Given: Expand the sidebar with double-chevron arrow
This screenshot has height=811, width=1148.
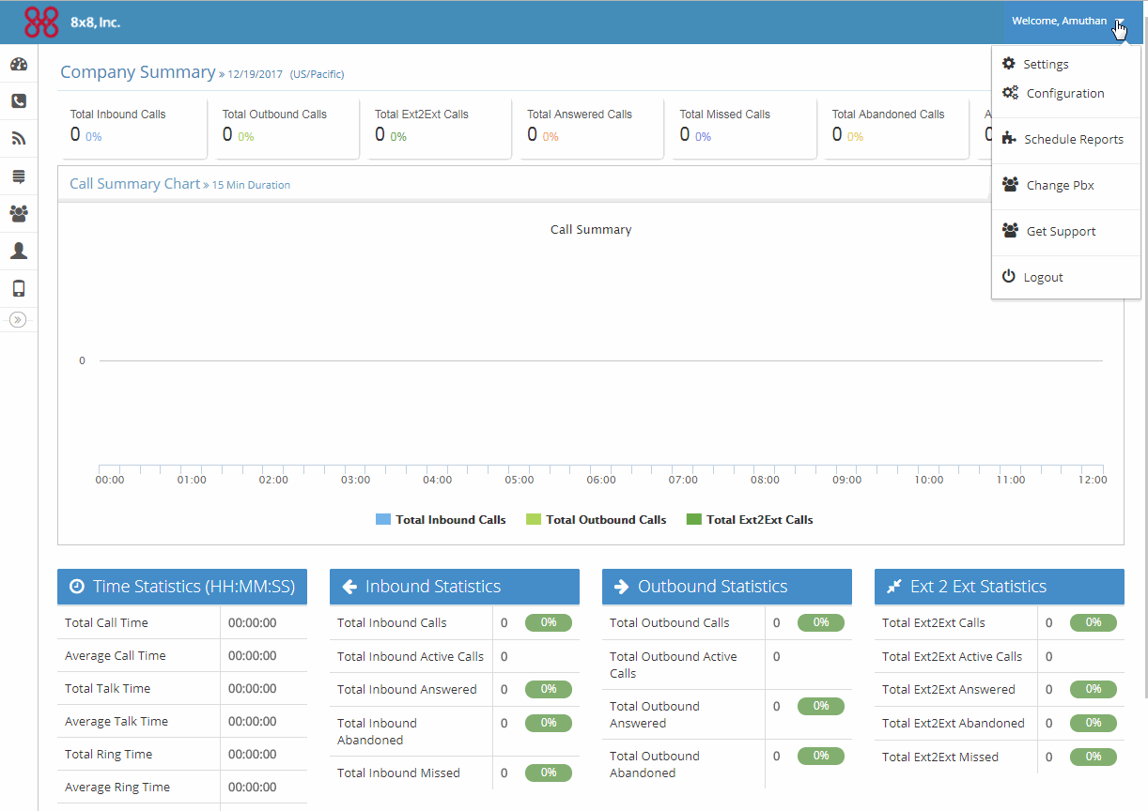Looking at the screenshot, I should pyautogui.click(x=18, y=319).
